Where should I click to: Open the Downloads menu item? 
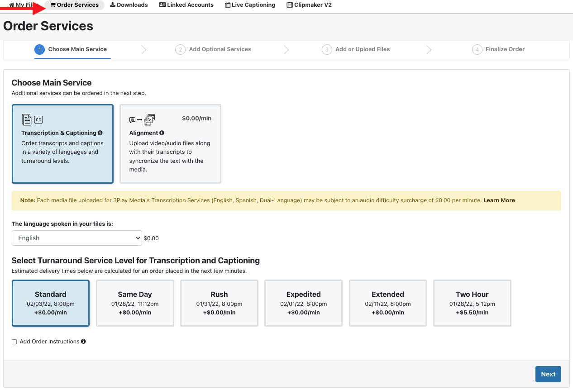coord(129,5)
